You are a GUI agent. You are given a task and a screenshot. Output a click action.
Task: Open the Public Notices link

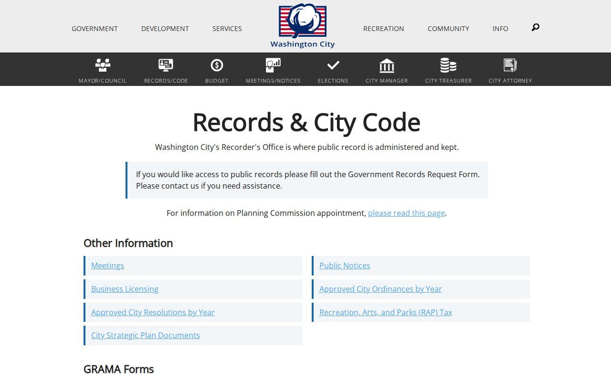(345, 265)
